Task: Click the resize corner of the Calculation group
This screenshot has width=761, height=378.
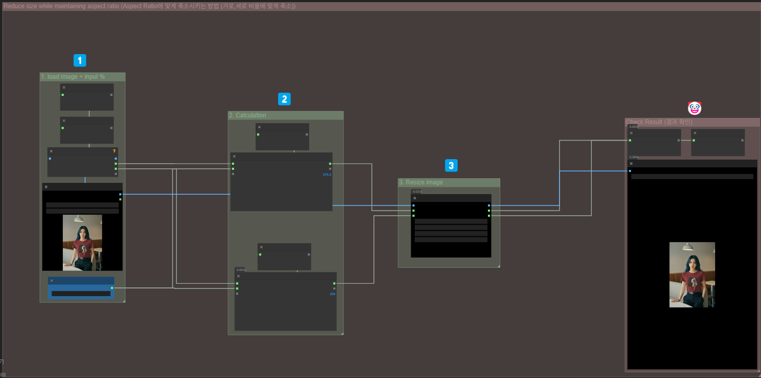Action: click(x=341, y=333)
